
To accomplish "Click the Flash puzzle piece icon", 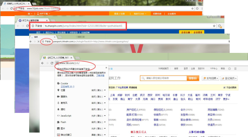I will [x=58, y=122].
